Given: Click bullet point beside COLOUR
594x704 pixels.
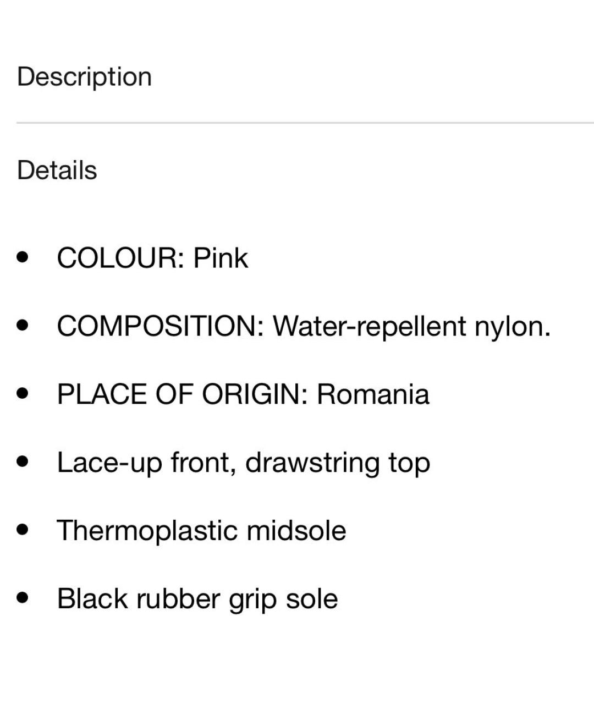Looking at the screenshot, I should 23,257.
